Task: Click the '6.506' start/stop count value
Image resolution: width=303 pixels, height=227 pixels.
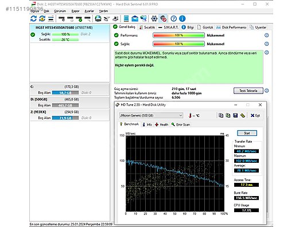Action: click(176, 97)
